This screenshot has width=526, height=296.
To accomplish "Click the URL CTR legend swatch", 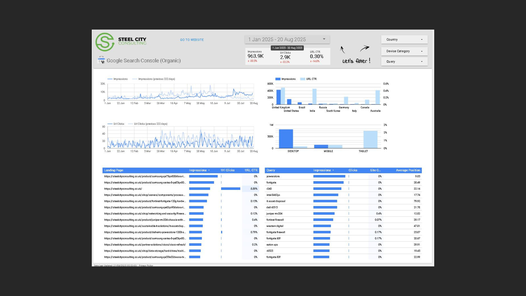I will [302, 79].
